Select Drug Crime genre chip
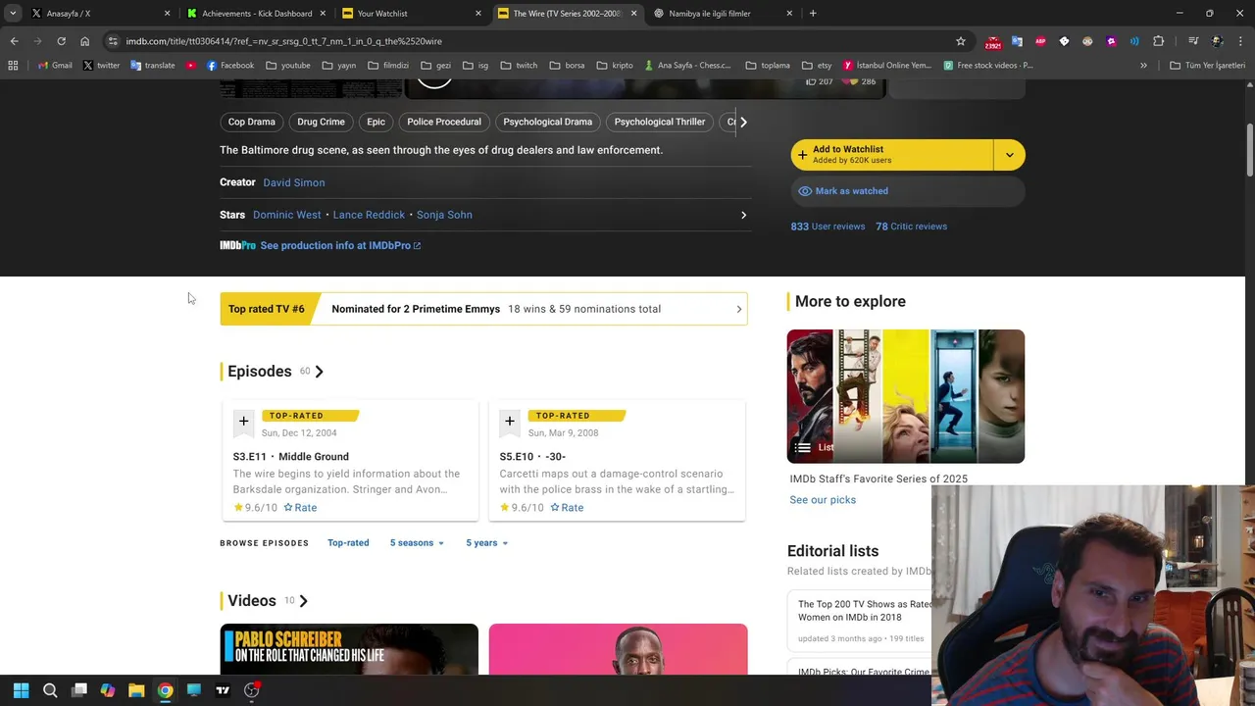The width and height of the screenshot is (1255, 706). [x=321, y=122]
